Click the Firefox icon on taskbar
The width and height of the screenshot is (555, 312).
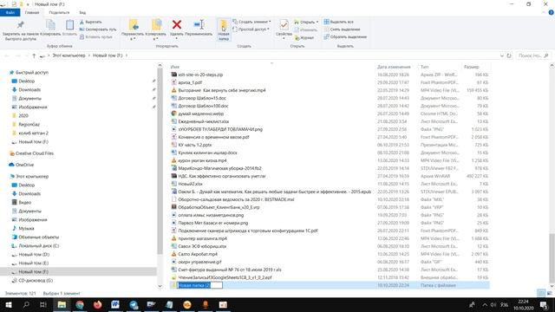97,304
